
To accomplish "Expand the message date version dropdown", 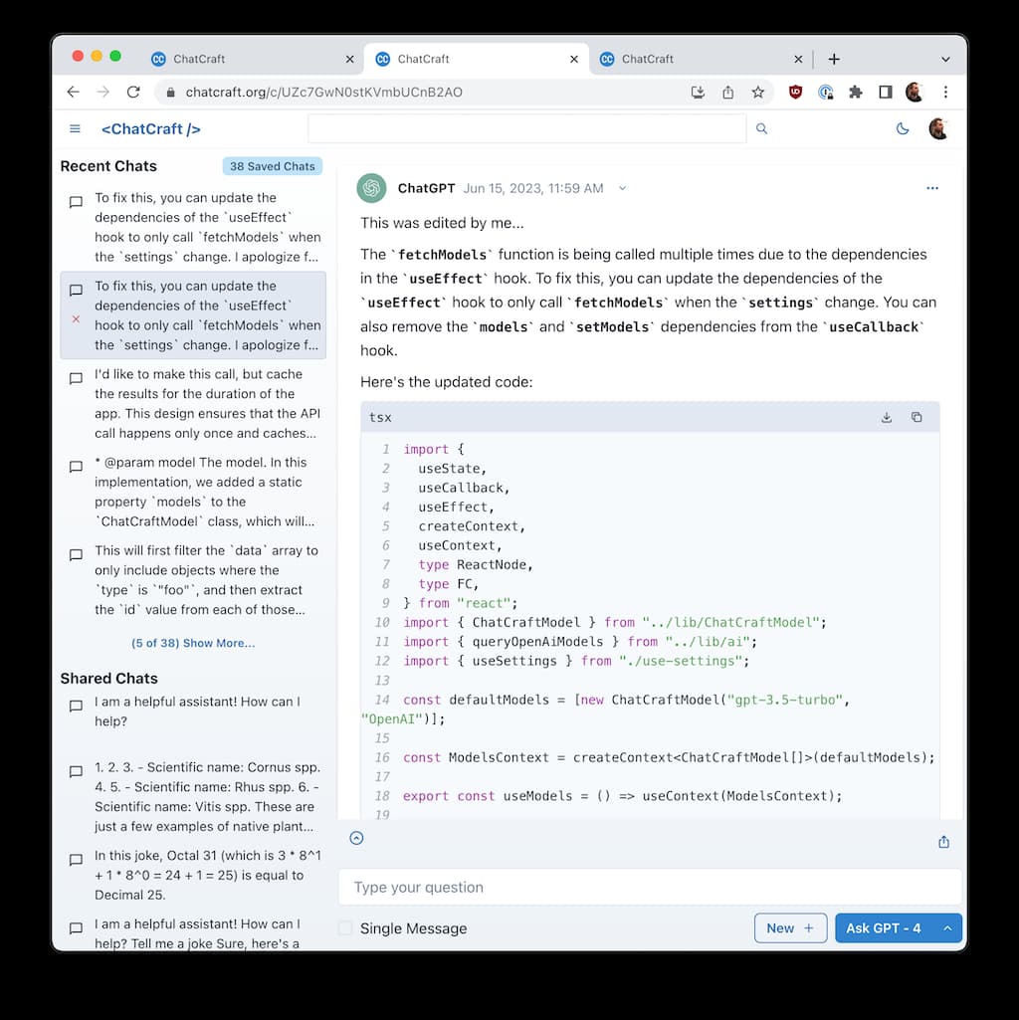I will 623,188.
